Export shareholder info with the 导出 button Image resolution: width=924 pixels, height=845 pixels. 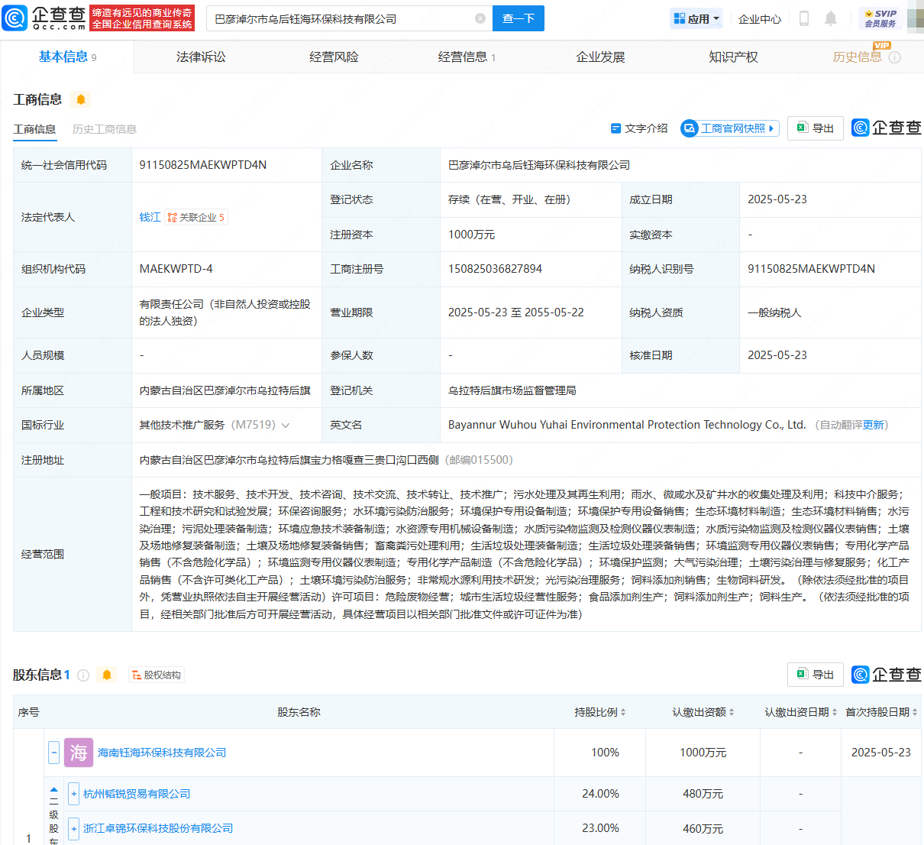(x=816, y=675)
